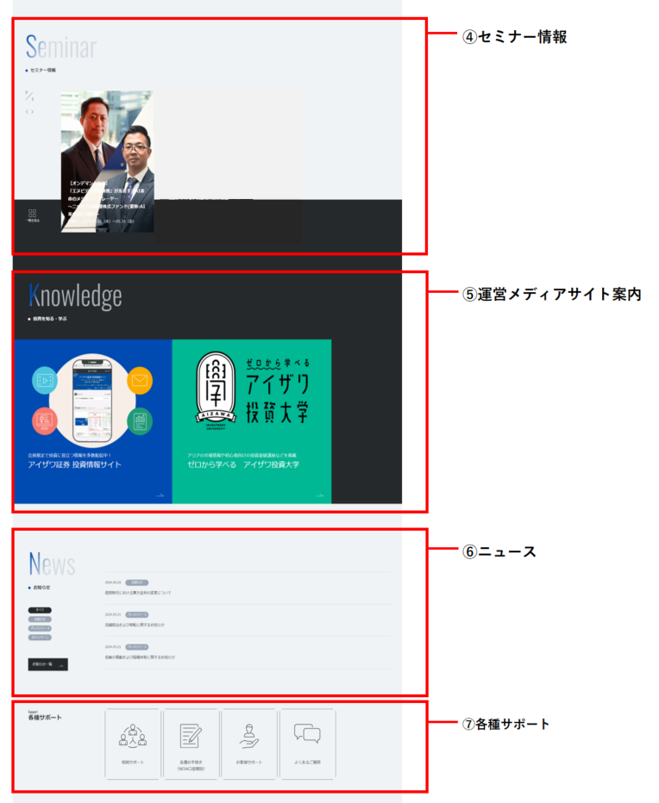Click the プレスリリース tag on the second news row
The height and width of the screenshot is (803, 659).
137,614
